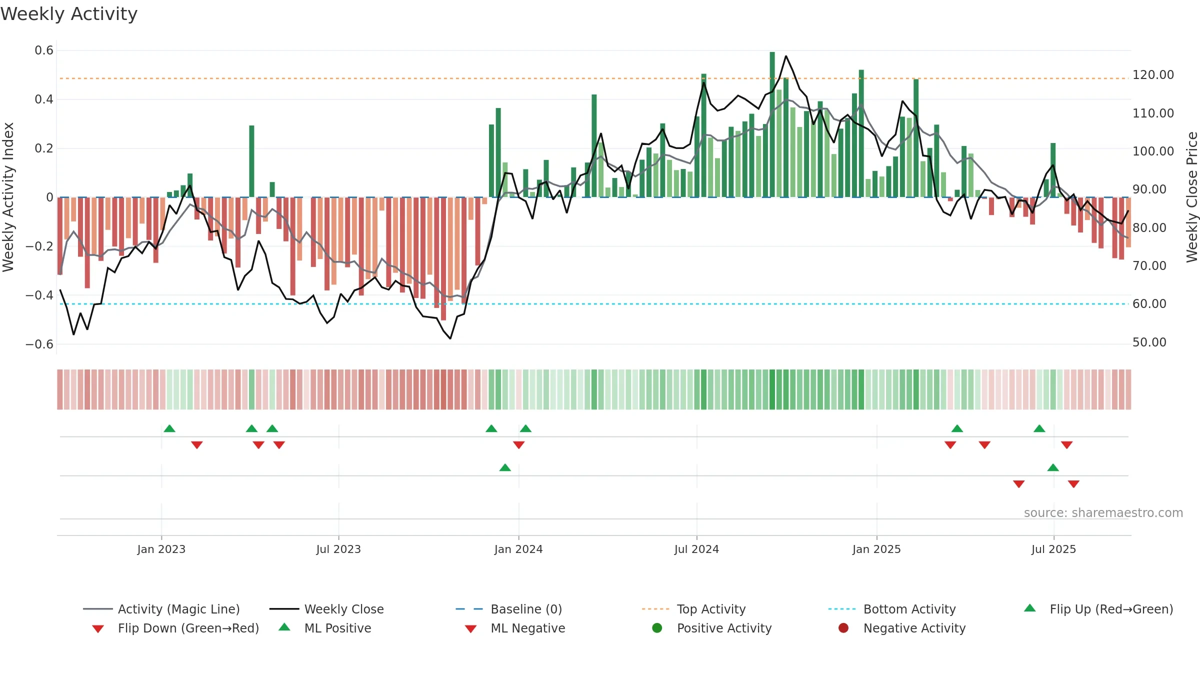Screen dimensions: 1200x675
Task: Click the 120.00 price axis label
Action: [1153, 75]
